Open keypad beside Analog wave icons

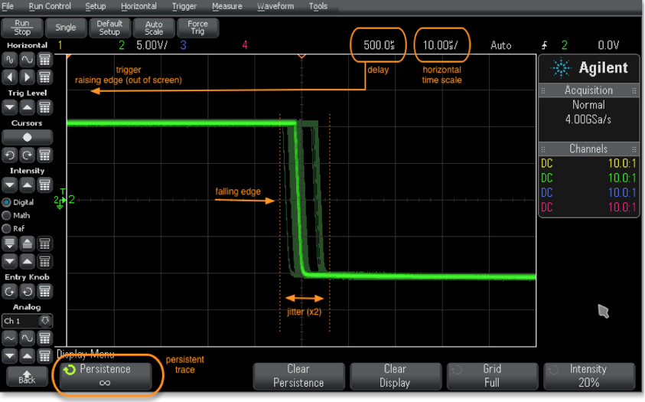pos(44,338)
